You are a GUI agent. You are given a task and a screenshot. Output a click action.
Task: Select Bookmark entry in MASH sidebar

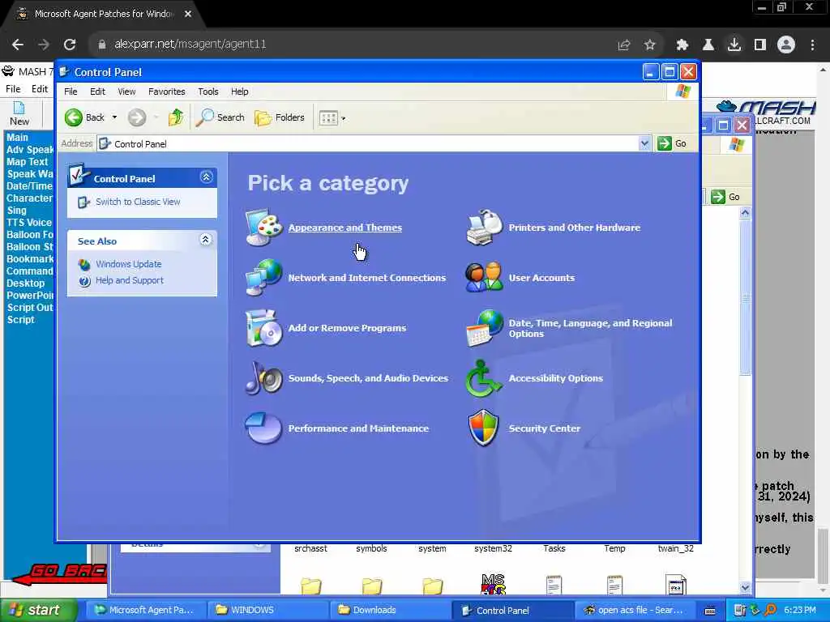(x=30, y=259)
